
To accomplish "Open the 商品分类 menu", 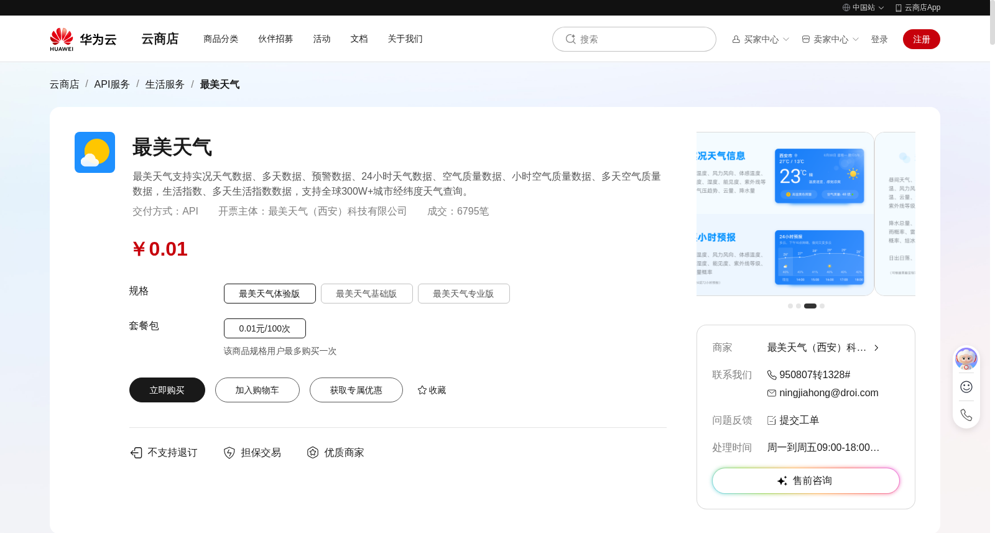I will point(221,39).
